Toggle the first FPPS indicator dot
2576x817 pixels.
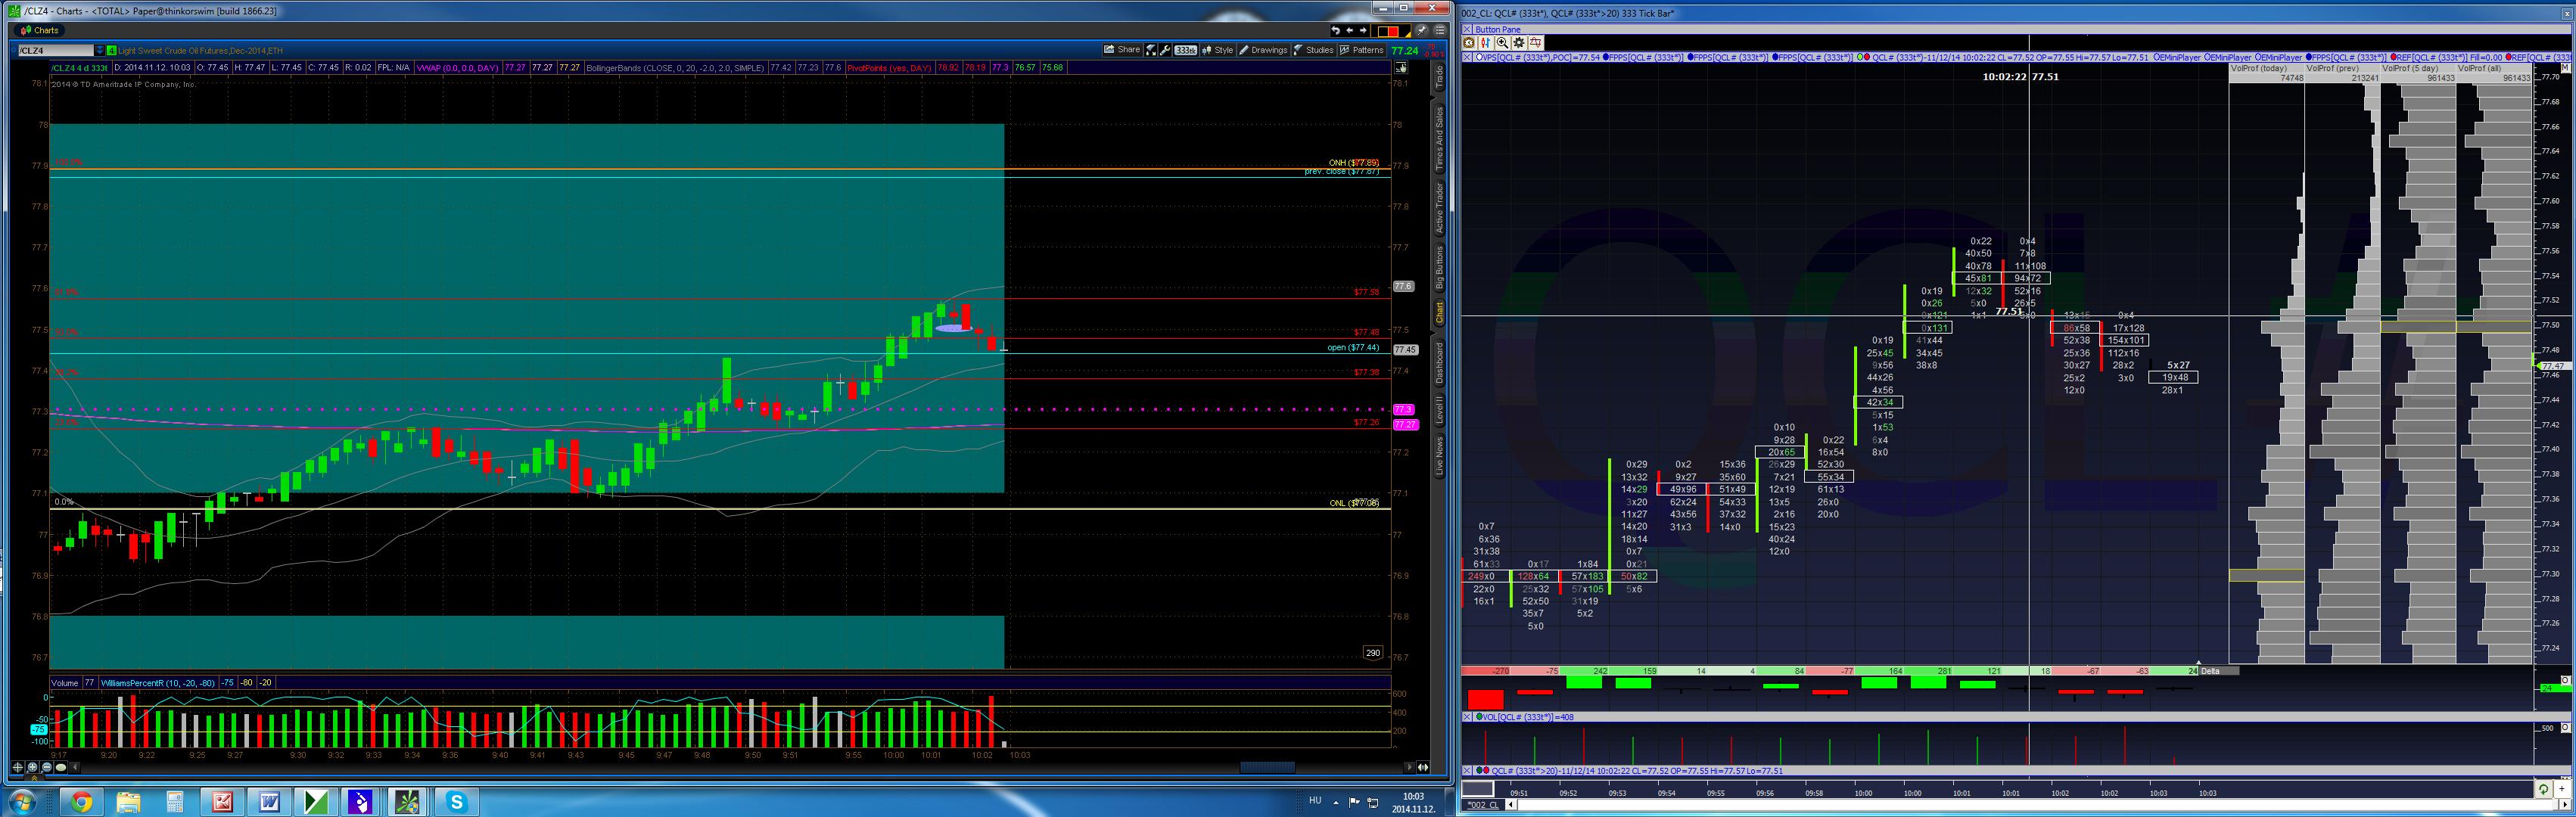(1606, 57)
